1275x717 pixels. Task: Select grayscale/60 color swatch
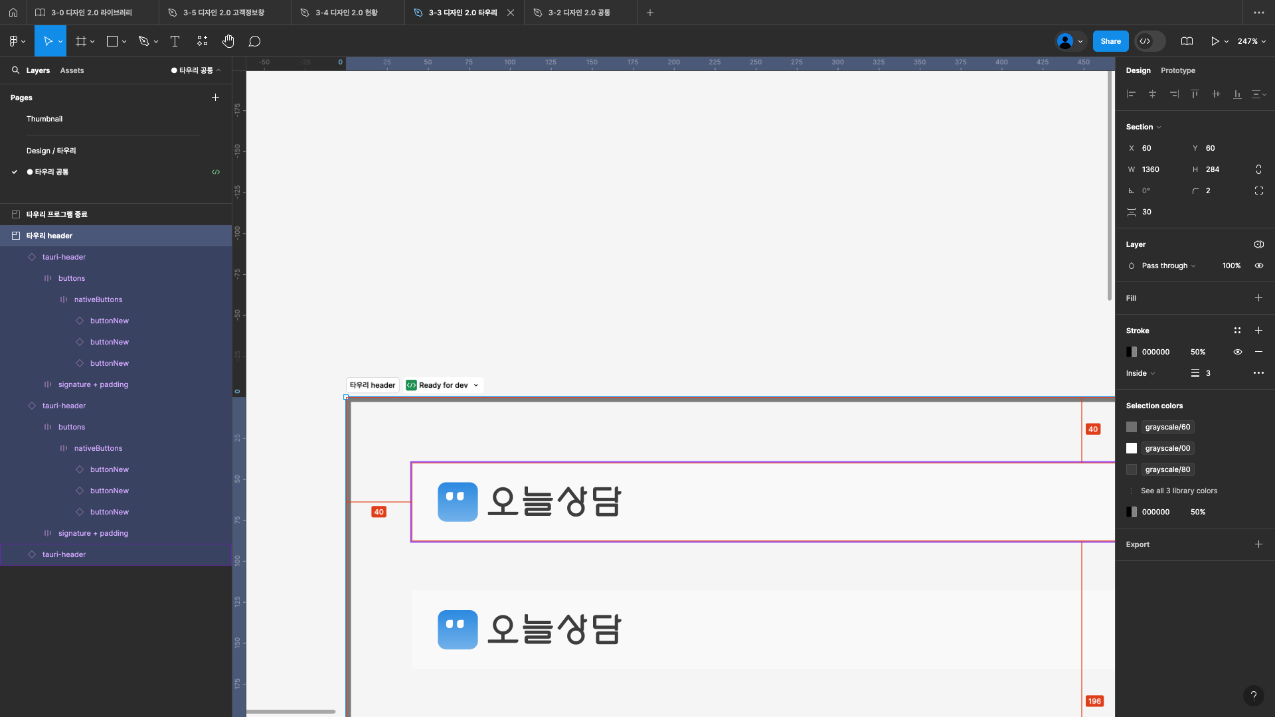pyautogui.click(x=1132, y=428)
